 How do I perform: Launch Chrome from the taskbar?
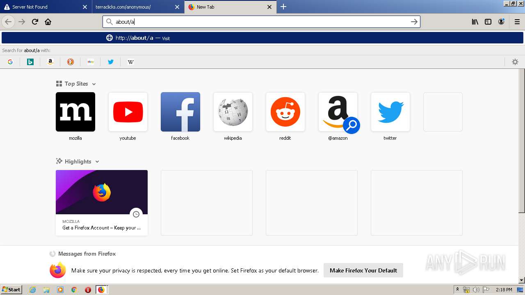[74, 290]
